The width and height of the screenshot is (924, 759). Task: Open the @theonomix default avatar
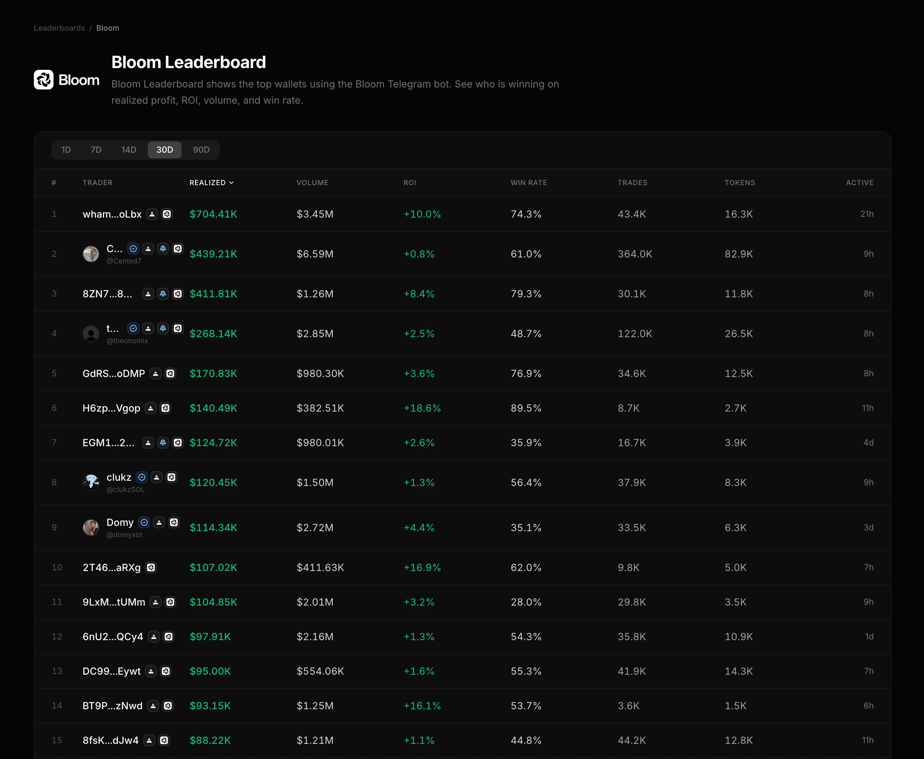click(91, 334)
